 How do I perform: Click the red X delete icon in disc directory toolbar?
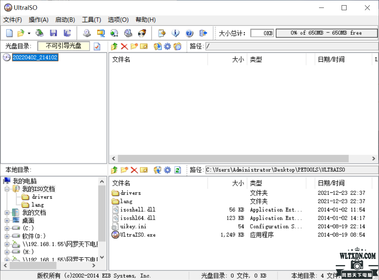[x=124, y=46]
